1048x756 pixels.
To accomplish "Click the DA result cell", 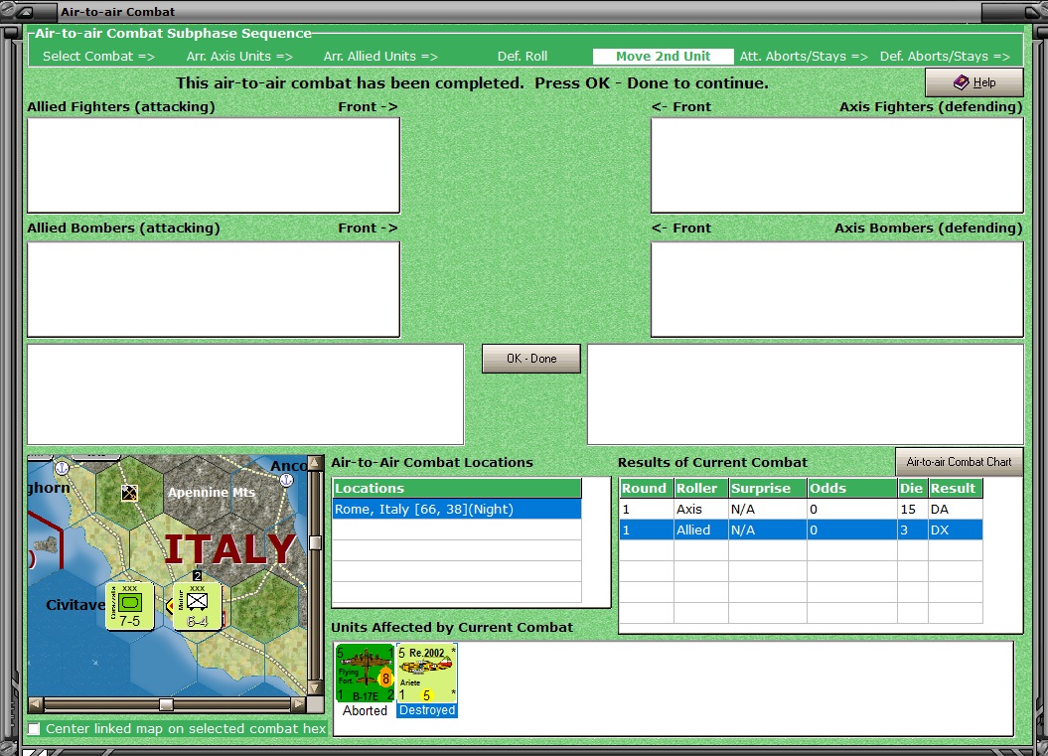I will (x=955, y=510).
